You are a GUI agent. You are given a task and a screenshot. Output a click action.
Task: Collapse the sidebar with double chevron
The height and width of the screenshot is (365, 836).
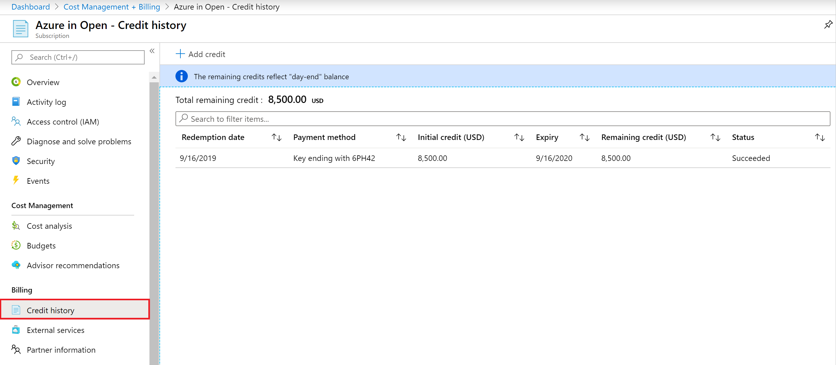pyautogui.click(x=152, y=51)
